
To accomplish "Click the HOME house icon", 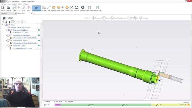I will pos(4,18).
